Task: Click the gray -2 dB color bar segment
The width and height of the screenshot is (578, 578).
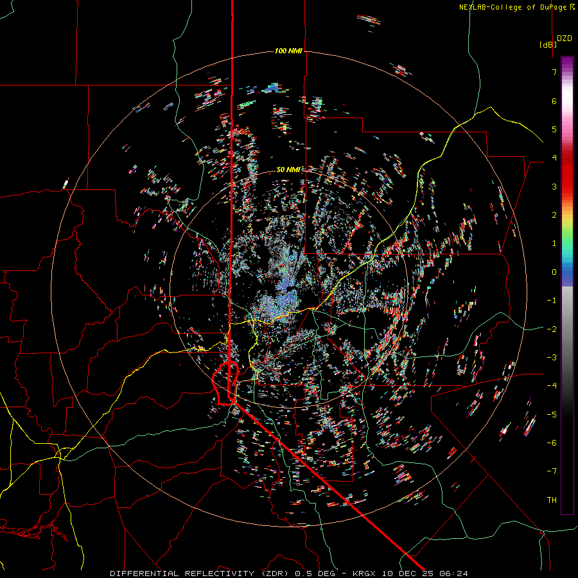Action: pyautogui.click(x=567, y=329)
